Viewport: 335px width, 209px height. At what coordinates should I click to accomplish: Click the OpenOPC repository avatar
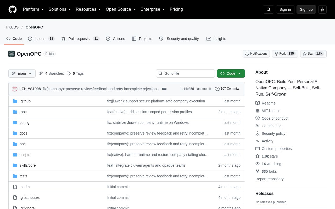click(x=12, y=54)
